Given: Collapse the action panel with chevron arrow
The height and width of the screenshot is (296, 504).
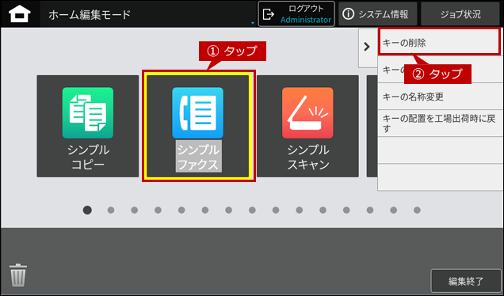Looking at the screenshot, I should click(x=368, y=47).
